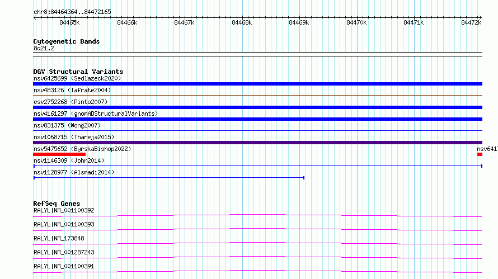Click the RALYL|NM_001287243 transcript label
Image resolution: width=498 pixels, height=279 pixels.
click(x=64, y=252)
